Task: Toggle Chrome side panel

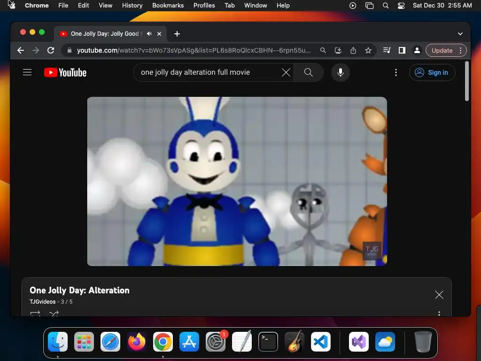Action: click(x=402, y=50)
